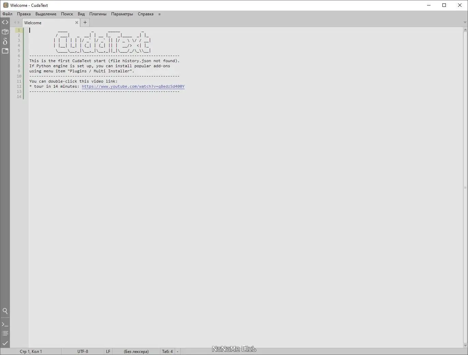Screen dimensions: 468x355
Task: Click the "Стр 1, Кол 1" status field
Action: [x=31, y=351]
